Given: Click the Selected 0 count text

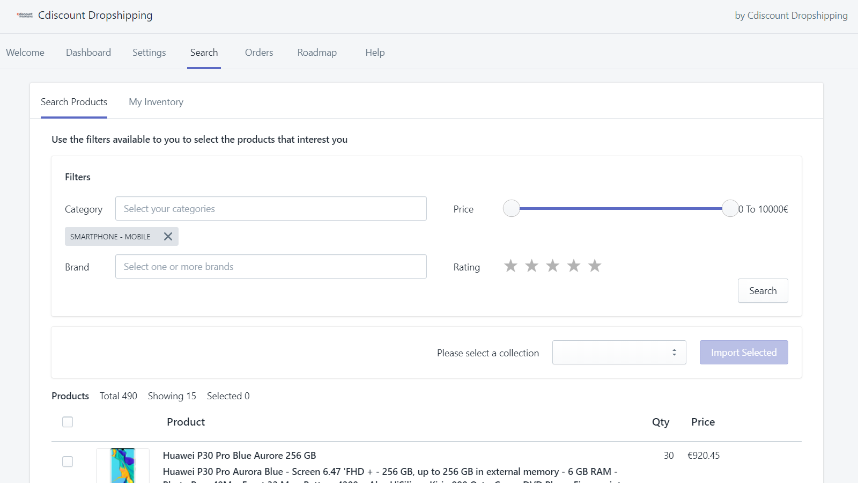Looking at the screenshot, I should (228, 396).
